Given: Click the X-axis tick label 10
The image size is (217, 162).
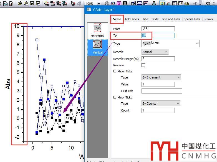Looking at the screenshot, I should (71, 148).
